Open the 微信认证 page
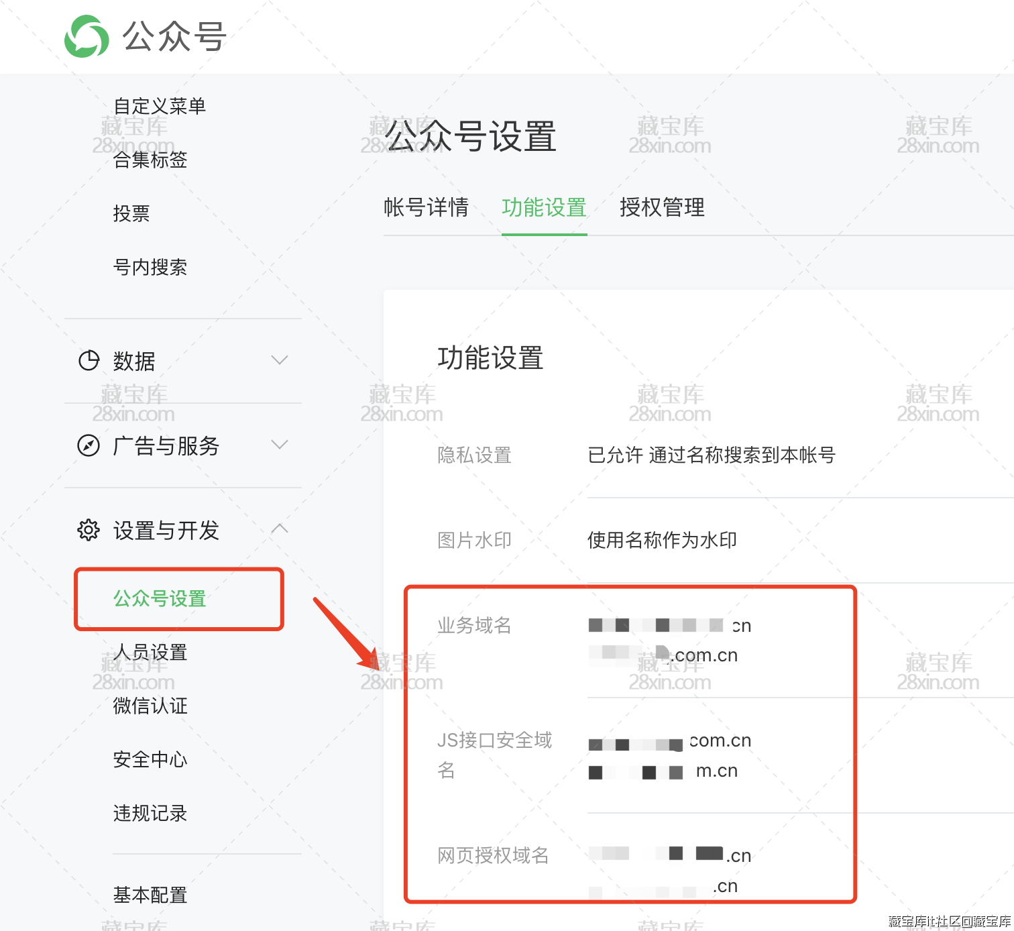This screenshot has width=1014, height=931. 150,706
